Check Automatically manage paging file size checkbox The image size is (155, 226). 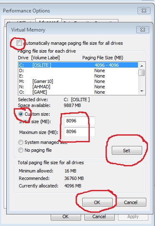click(x=19, y=43)
